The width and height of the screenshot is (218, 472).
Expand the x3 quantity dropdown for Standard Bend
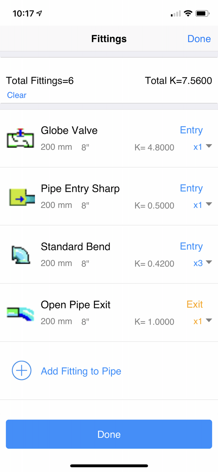pyautogui.click(x=202, y=263)
